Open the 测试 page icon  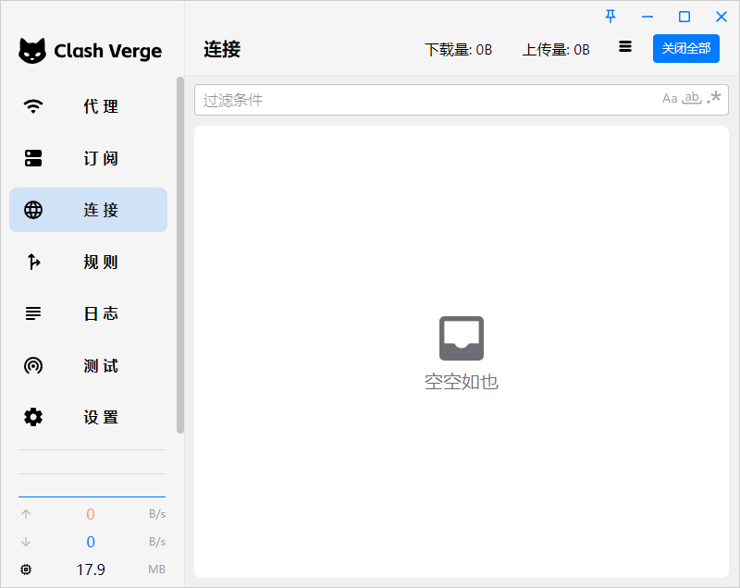tap(33, 365)
